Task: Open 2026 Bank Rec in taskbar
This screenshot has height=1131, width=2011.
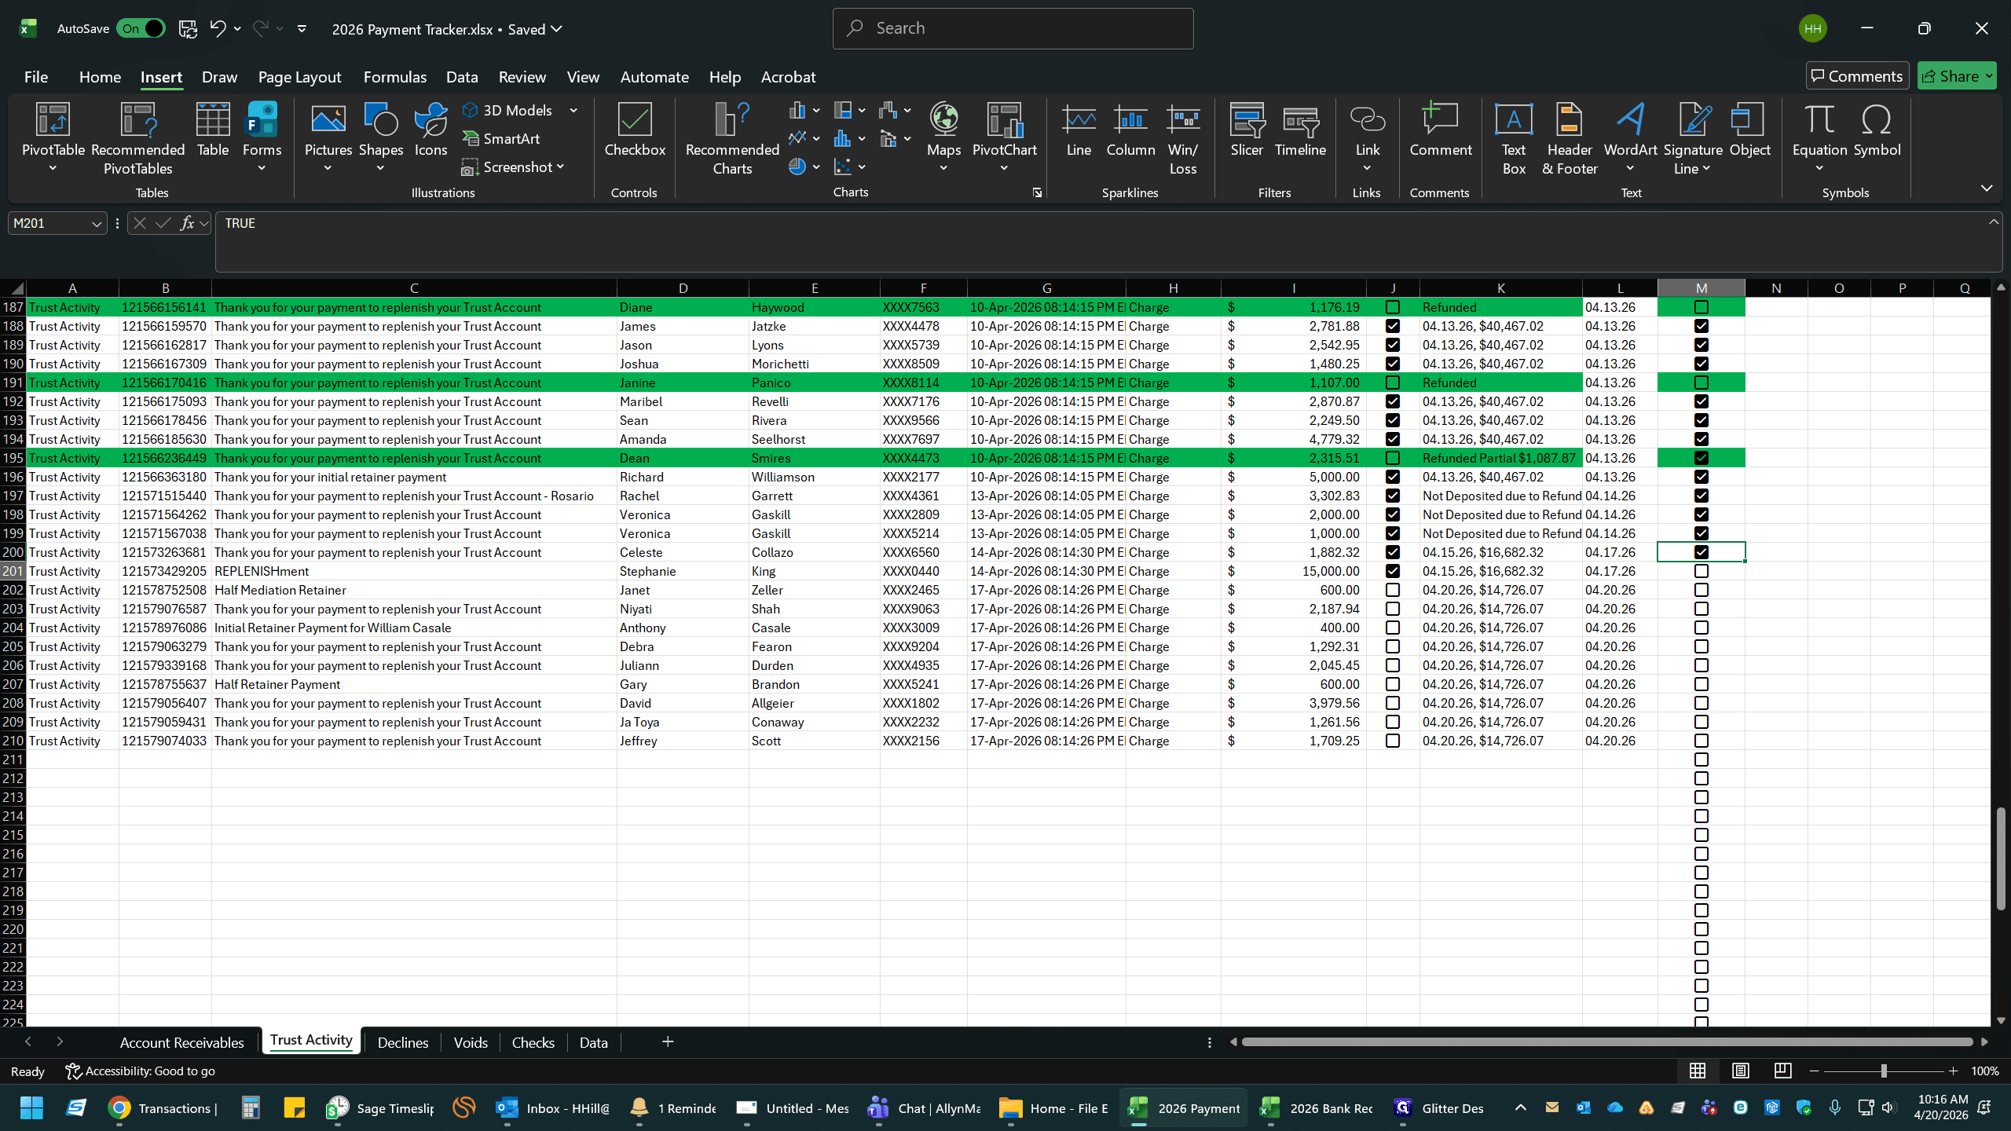Action: (x=1317, y=1108)
